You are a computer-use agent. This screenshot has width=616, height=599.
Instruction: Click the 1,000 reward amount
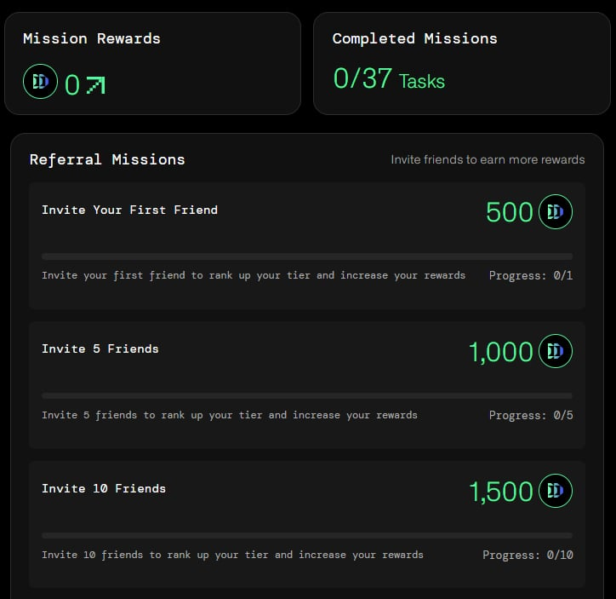click(x=501, y=352)
